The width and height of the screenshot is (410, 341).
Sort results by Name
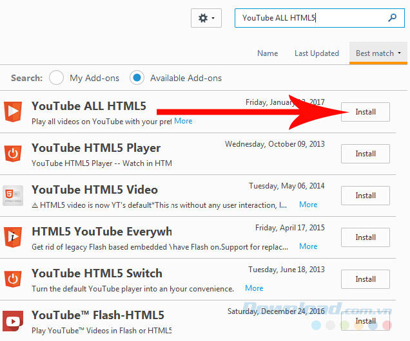click(x=268, y=53)
